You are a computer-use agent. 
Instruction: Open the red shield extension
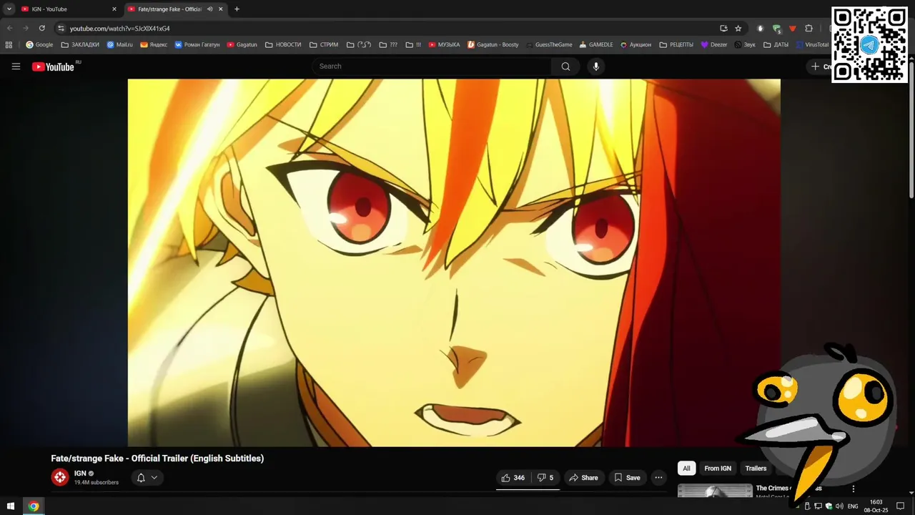coord(793,29)
